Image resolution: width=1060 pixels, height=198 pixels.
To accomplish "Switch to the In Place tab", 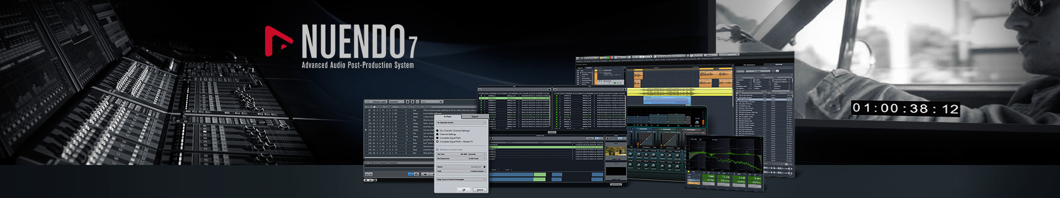I will point(448,117).
